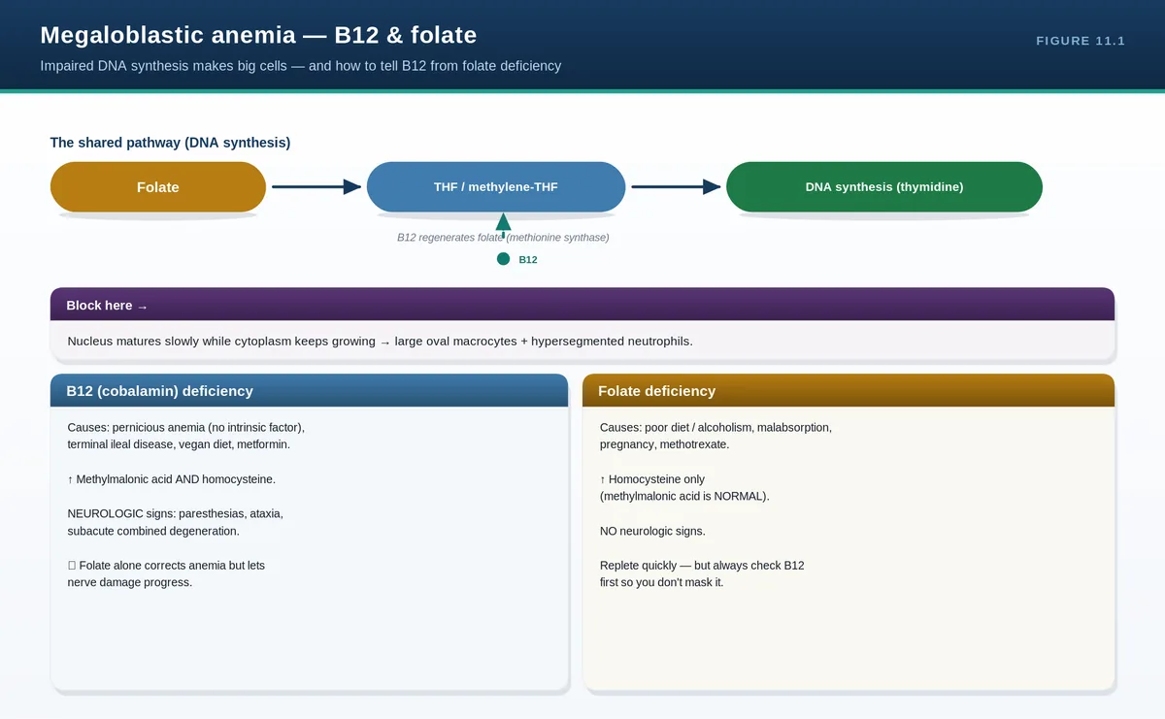Click '↑ Methylmalonic acid AND homocysteine.' line
This screenshot has height=719, width=1165.
coord(172,479)
